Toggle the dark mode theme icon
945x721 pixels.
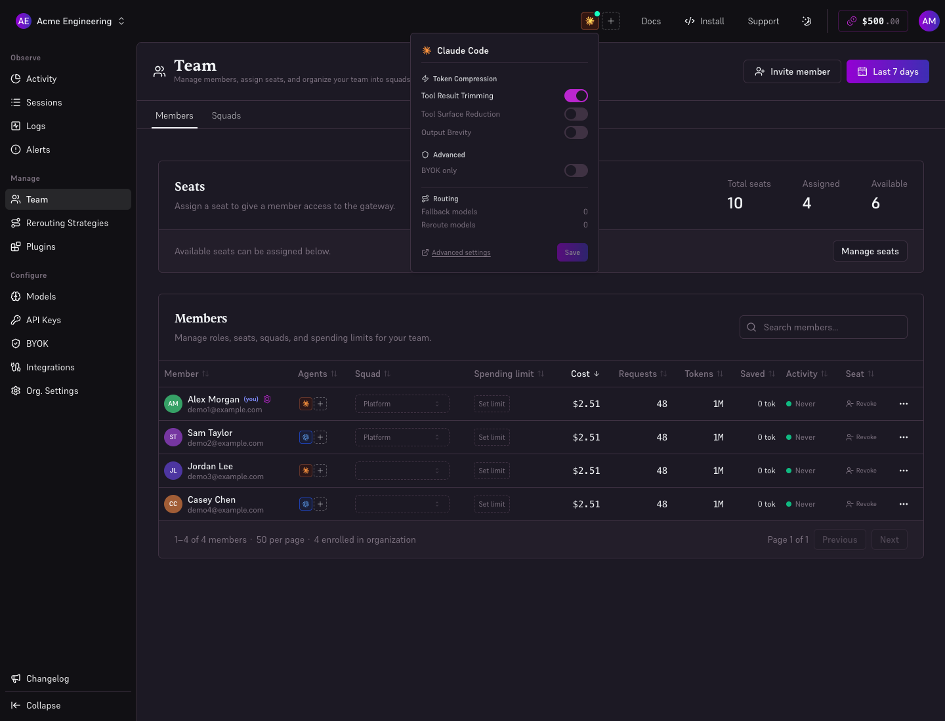[x=807, y=21]
